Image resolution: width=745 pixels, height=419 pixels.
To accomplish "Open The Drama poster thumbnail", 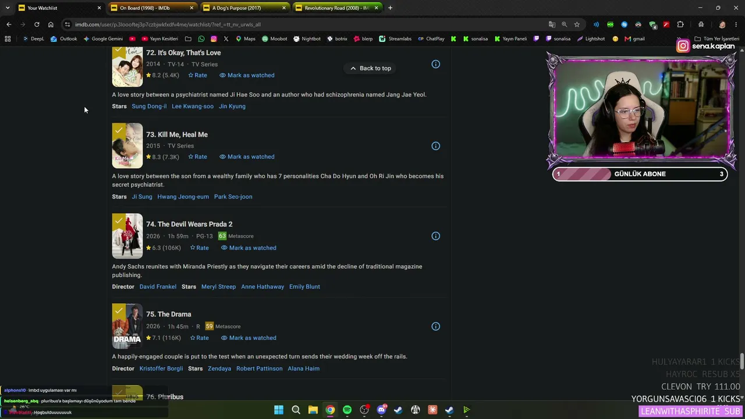I will [x=127, y=326].
